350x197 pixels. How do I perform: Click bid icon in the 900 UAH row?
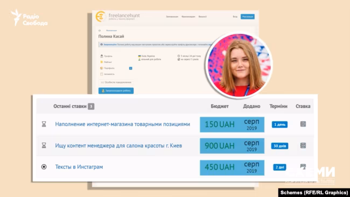pyautogui.click(x=303, y=145)
